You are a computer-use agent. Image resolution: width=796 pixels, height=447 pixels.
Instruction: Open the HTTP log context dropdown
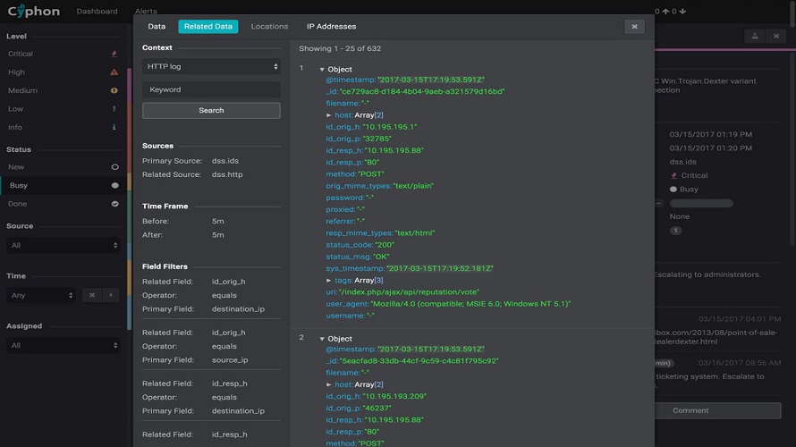click(211, 66)
